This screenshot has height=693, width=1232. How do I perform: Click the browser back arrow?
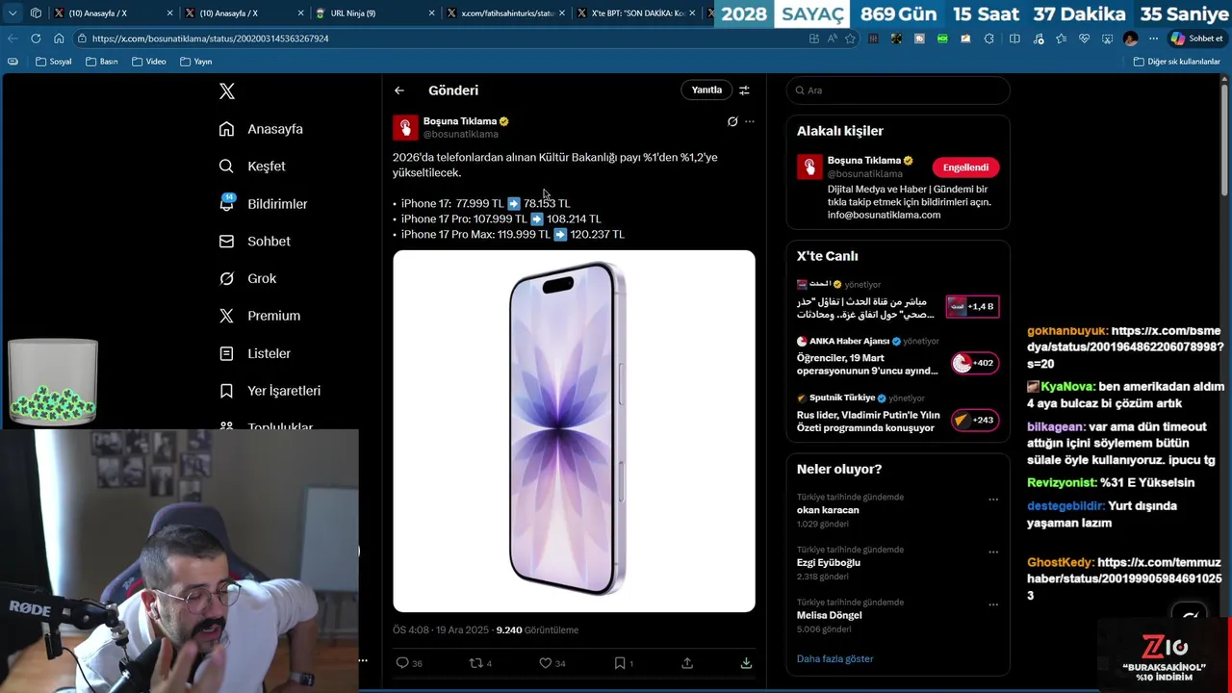coord(13,38)
